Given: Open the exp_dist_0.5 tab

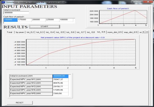Looking at the screenshot, I should coord(130,32).
